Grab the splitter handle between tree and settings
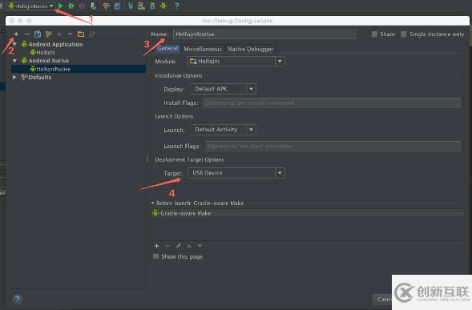This screenshot has height=310, width=472. pyautogui.click(x=147, y=159)
